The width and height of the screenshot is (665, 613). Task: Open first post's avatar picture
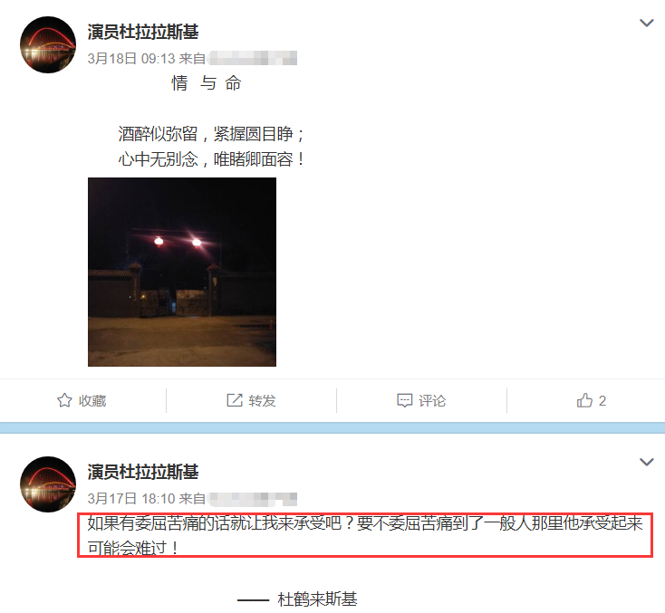click(x=48, y=45)
